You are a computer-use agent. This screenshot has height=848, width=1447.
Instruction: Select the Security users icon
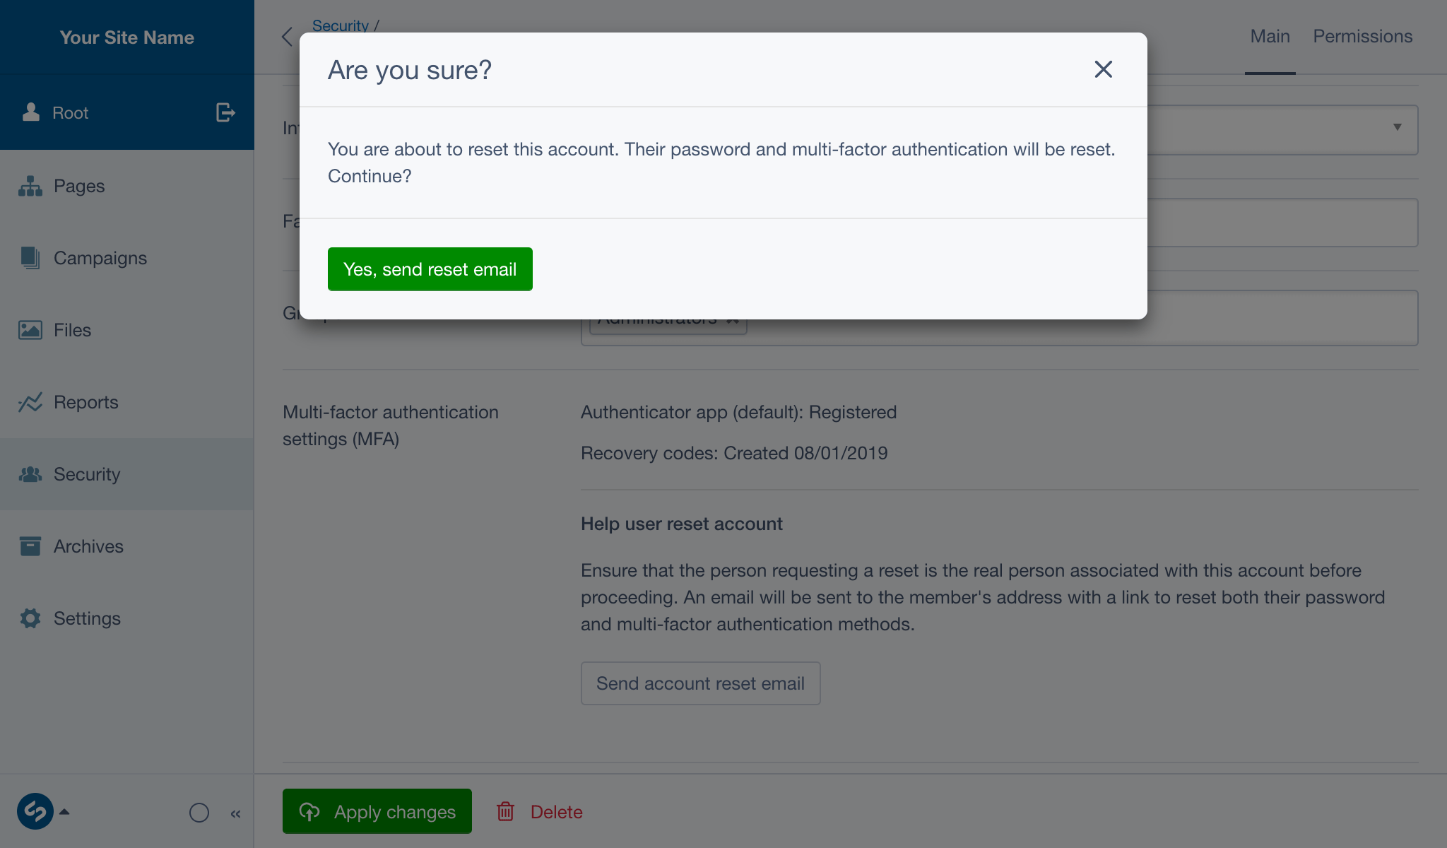[31, 473]
